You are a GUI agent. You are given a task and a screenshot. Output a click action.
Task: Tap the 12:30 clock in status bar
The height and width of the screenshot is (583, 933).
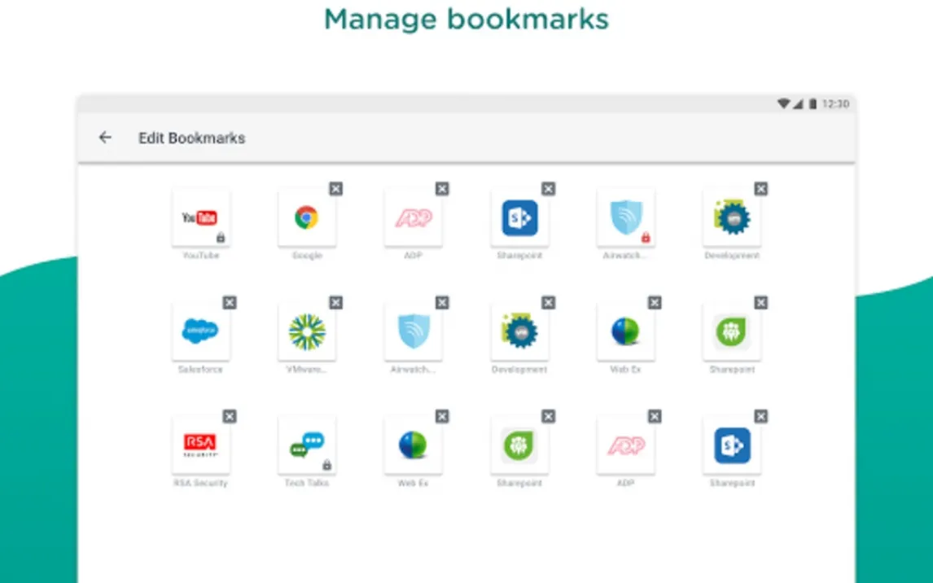(835, 104)
